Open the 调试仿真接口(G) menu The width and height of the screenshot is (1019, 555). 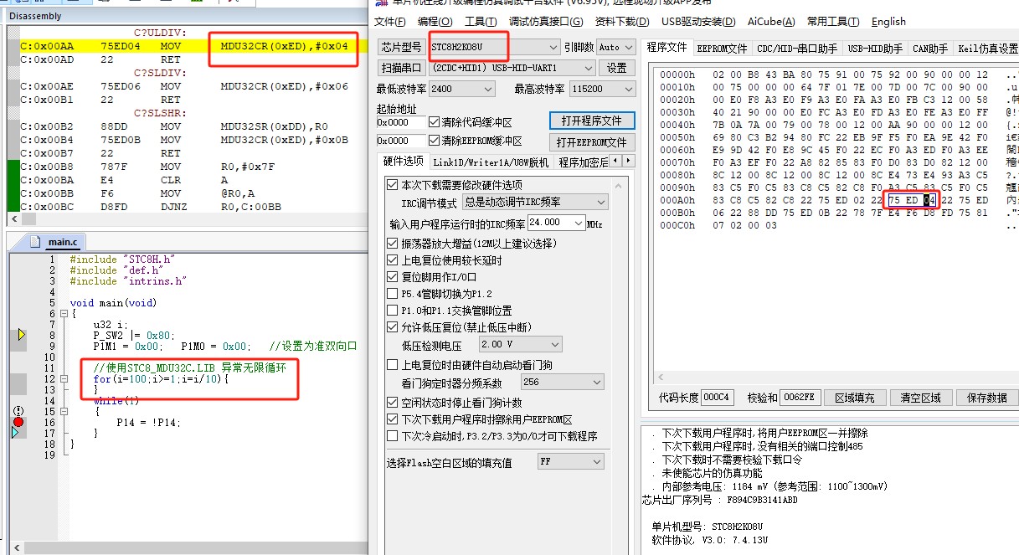point(546,22)
